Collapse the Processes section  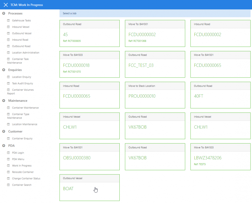(4, 14)
